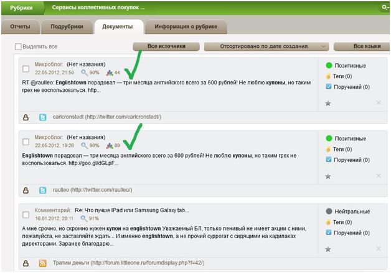Delete the carlcronstedt post with X
The width and height of the screenshot is (391, 273).
tap(379, 103)
